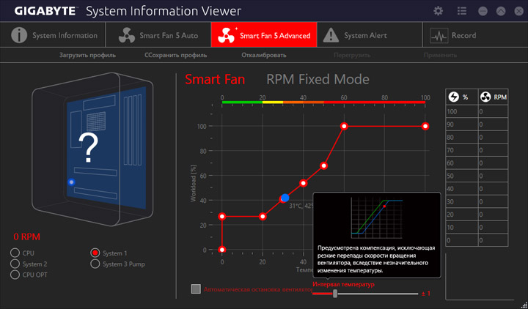Click the up-arrow collapse window button
The image size is (528, 309).
[x=501, y=11]
